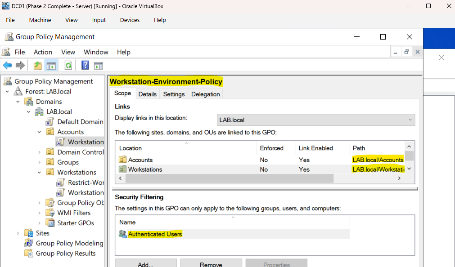Sort links by Enforced column header
Image resolution: width=455 pixels, height=267 pixels.
(276, 148)
